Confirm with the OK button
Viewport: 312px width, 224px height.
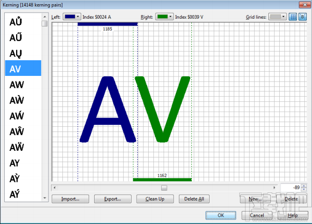coord(220,215)
